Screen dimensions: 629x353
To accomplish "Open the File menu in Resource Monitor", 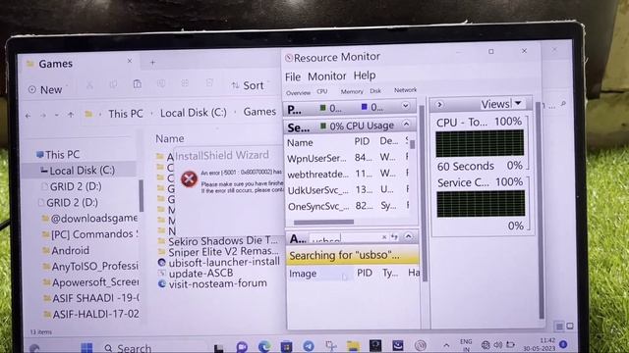I will (293, 76).
